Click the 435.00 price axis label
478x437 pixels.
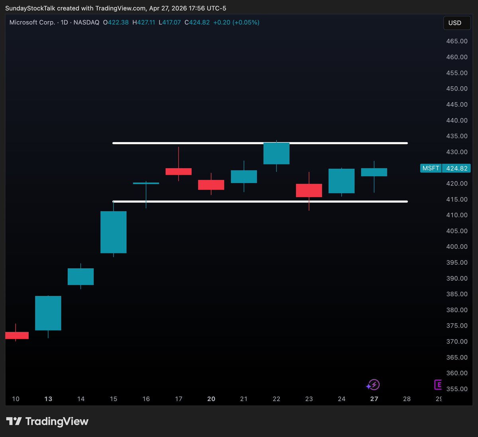457,136
